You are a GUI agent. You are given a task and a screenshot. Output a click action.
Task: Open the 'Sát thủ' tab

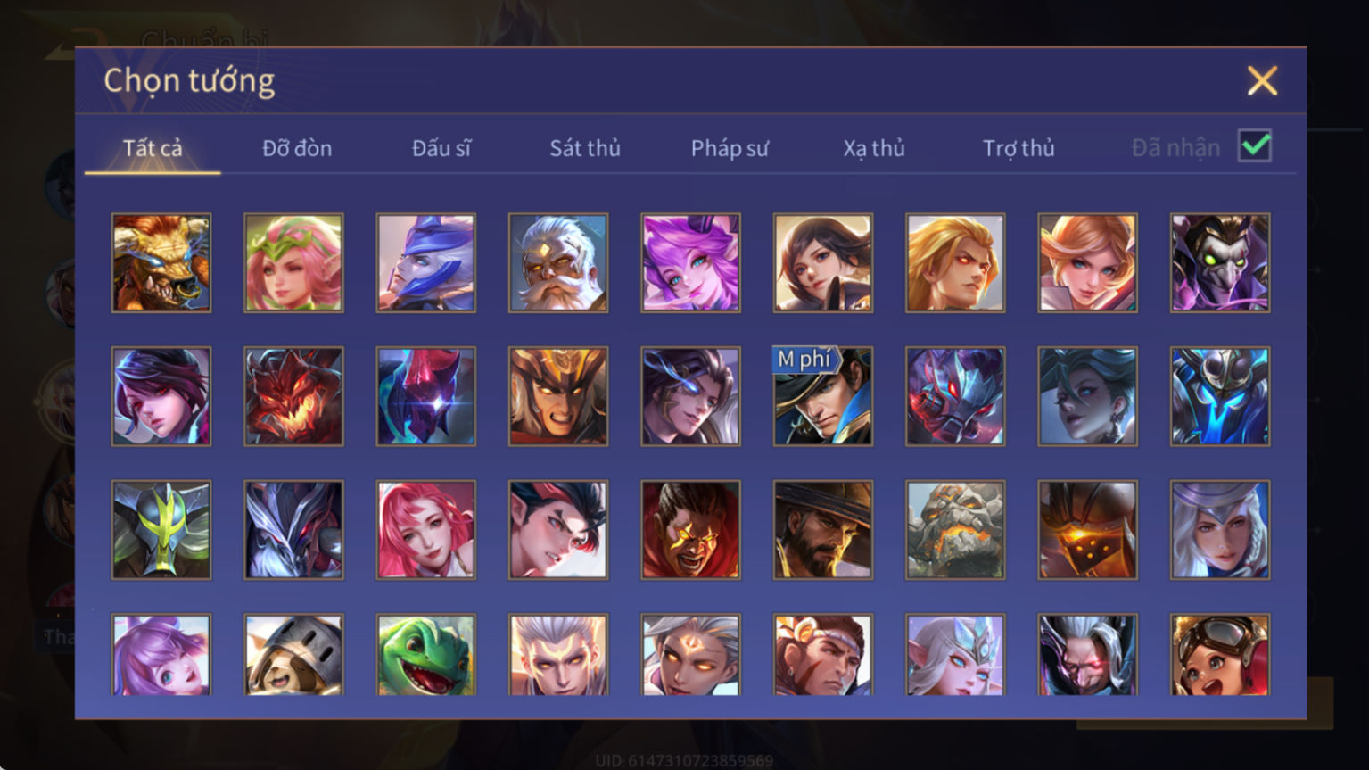click(x=585, y=148)
